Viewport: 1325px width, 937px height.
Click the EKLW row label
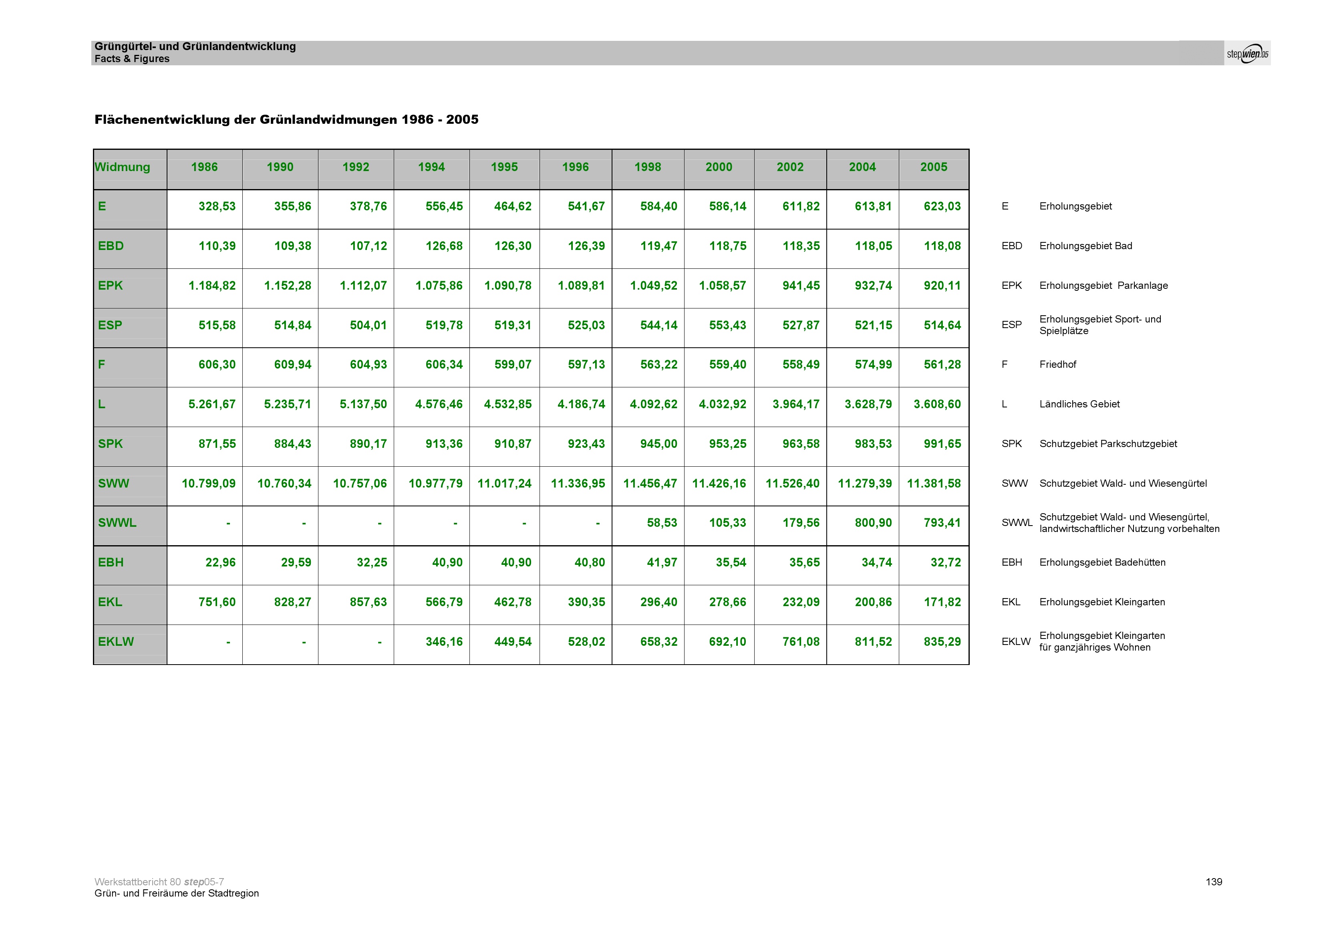[x=116, y=642]
